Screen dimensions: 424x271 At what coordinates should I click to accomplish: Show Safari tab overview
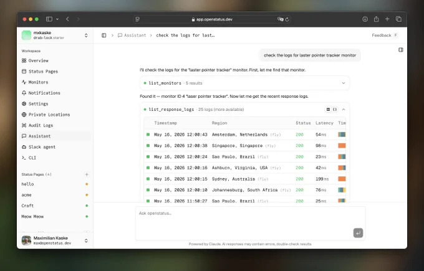coord(398,19)
